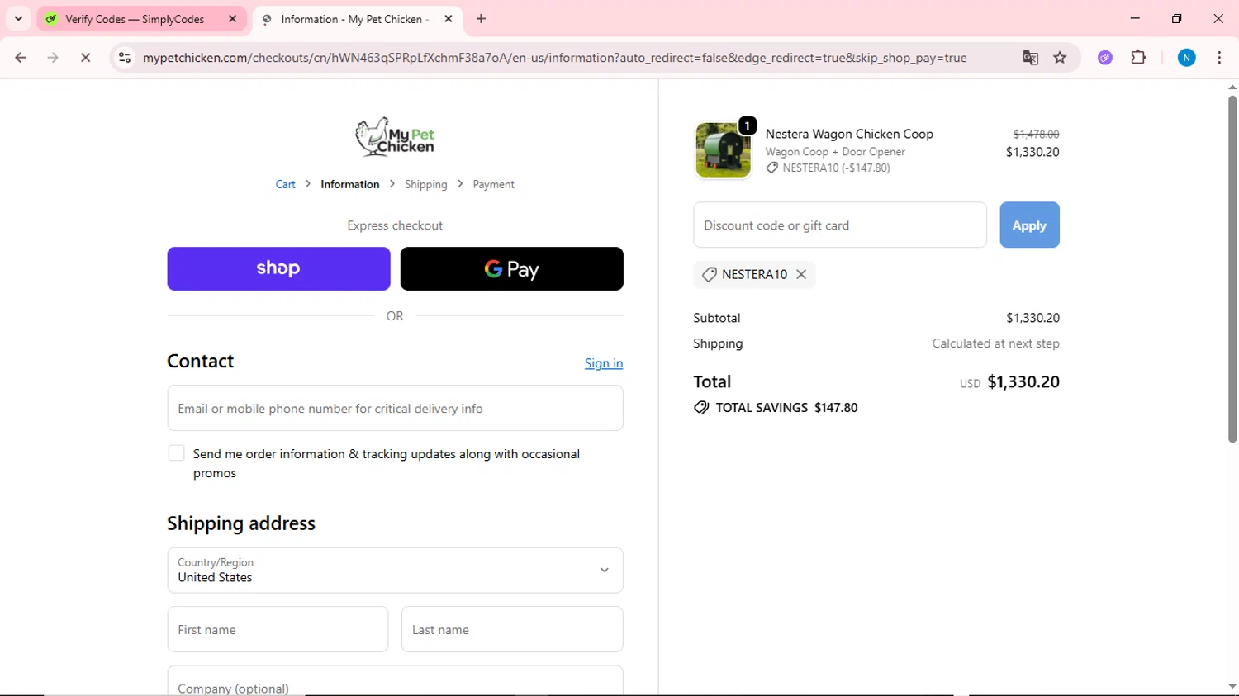Bookmark this page with the star icon
This screenshot has width=1239, height=696.
1060,58
